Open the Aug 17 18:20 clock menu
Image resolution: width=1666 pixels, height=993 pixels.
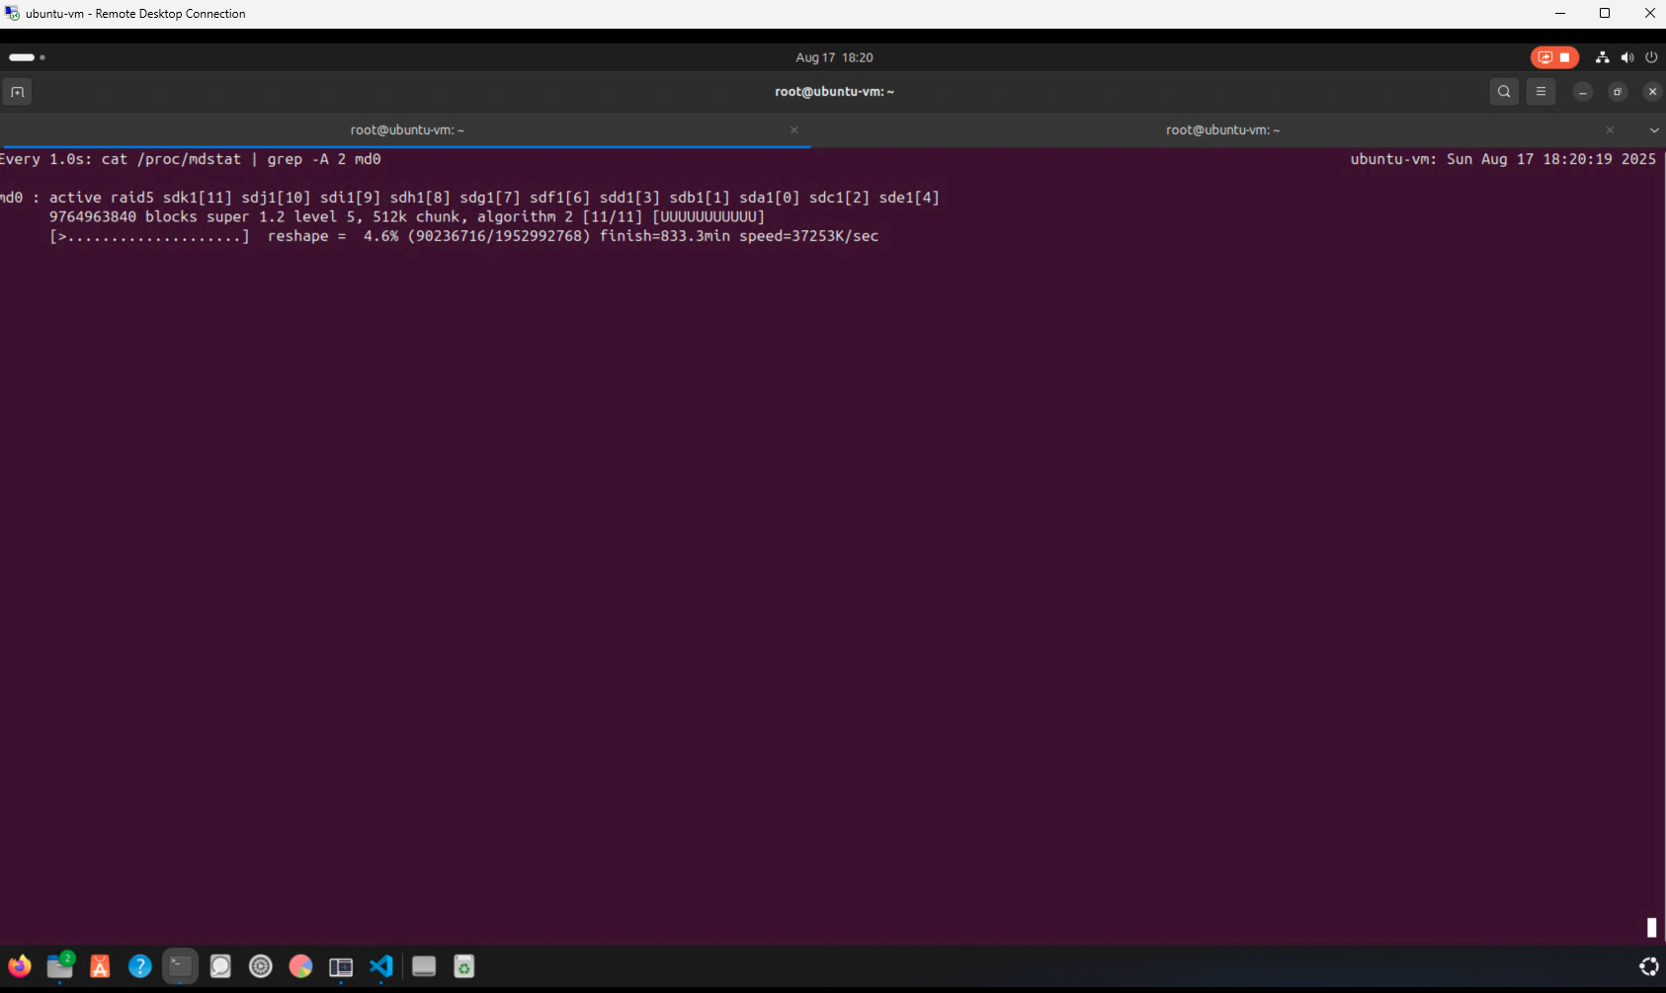tap(834, 57)
